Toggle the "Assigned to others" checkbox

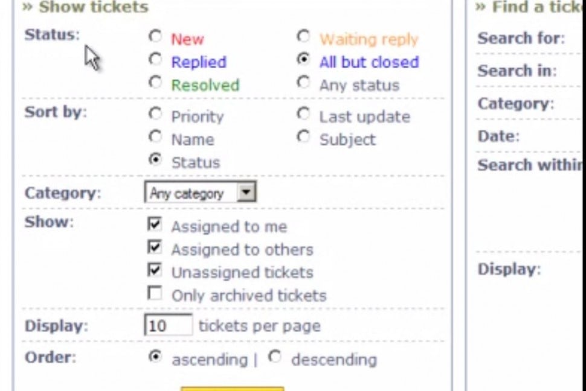155,247
